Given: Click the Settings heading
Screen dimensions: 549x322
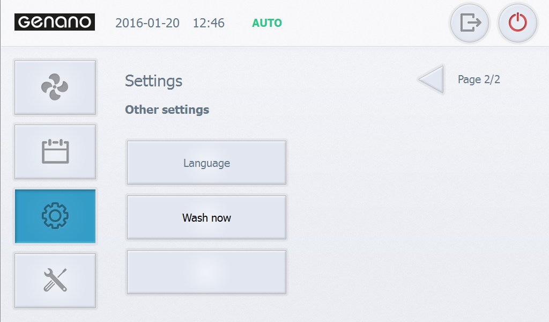Looking at the screenshot, I should pyautogui.click(x=154, y=81).
